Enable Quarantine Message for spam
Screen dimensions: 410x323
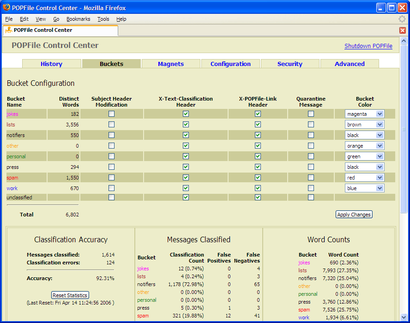click(311, 178)
